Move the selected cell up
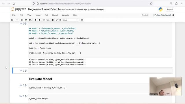Image resolution: width=185 pixels, height=104 pixels. (x=35, y=20)
